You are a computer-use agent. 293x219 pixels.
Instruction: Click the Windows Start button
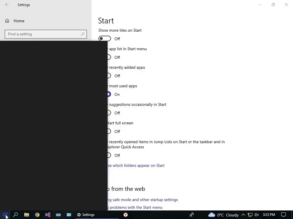pyautogui.click(x=5, y=215)
